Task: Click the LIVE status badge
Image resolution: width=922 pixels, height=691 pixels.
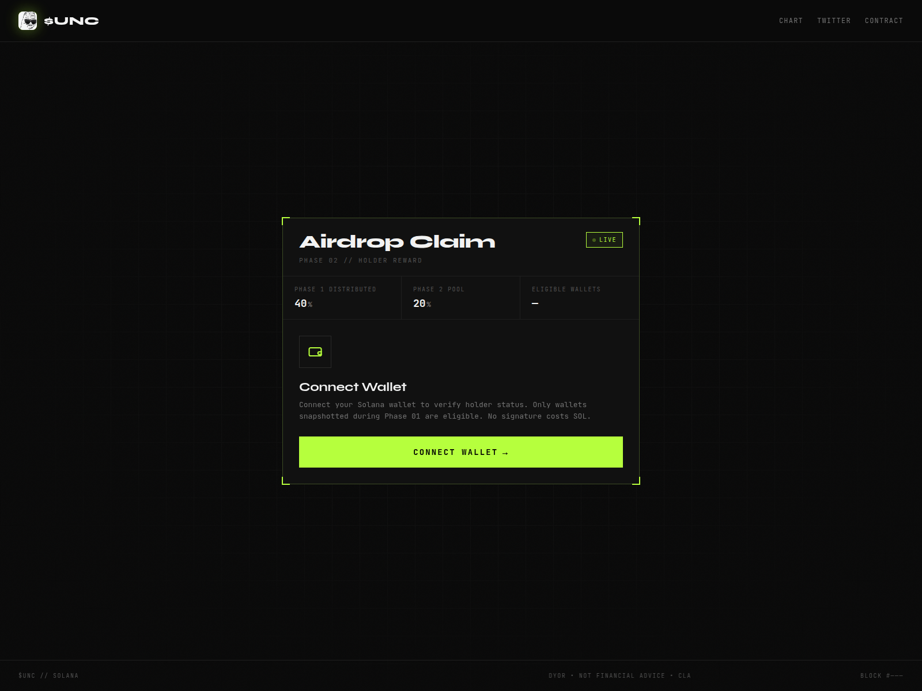Action: click(604, 240)
